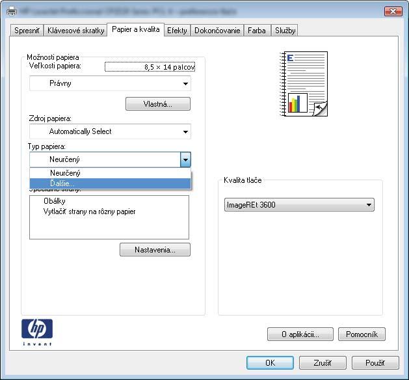The width and height of the screenshot is (409, 380).
Task: Choose Neurčený in the paper type list
Action: [110, 173]
